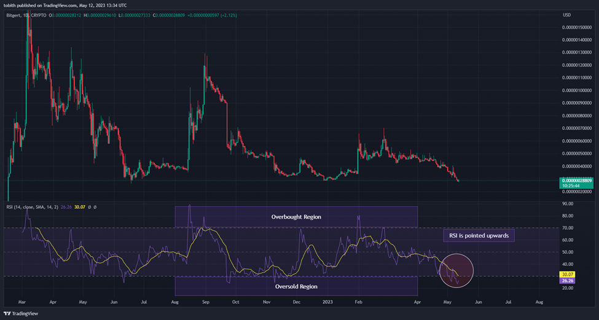Click the 50.00 level on RSI axis
This screenshot has width=599, height=320.
click(568, 252)
